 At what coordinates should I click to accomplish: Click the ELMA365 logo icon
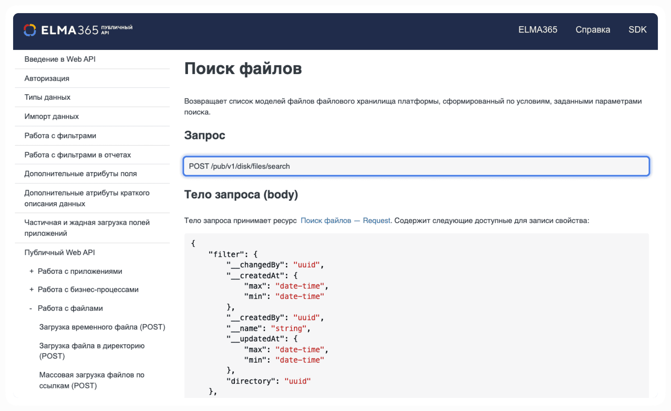click(30, 30)
